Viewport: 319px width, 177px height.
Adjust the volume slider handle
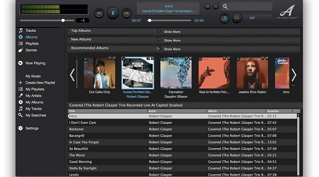pos(63,20)
